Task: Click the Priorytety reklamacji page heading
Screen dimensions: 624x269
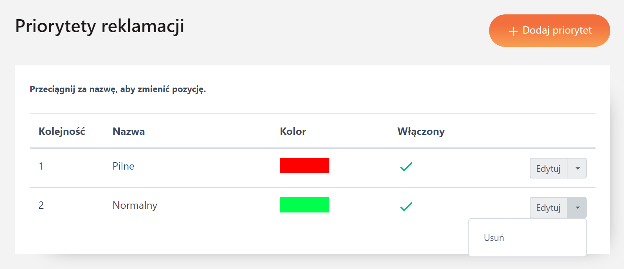Action: (100, 26)
